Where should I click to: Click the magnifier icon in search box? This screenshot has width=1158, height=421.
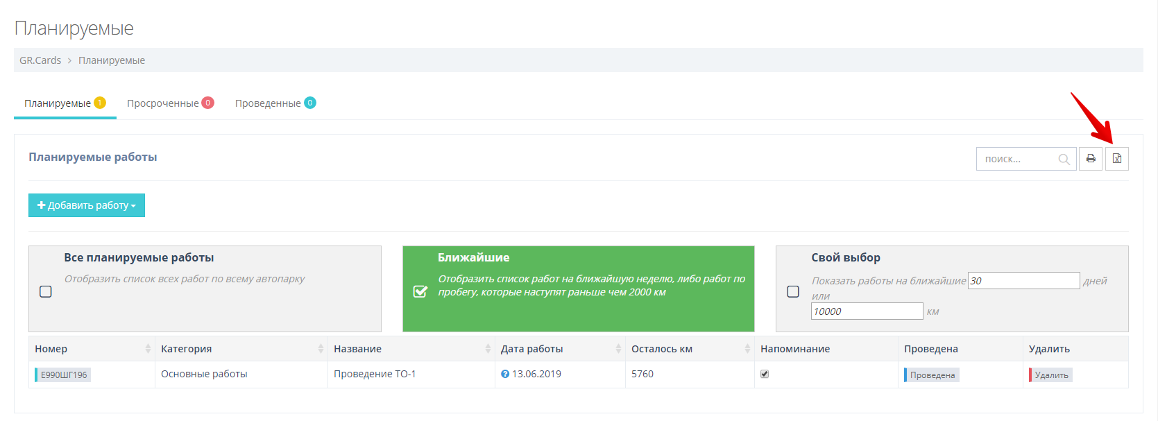click(1064, 160)
